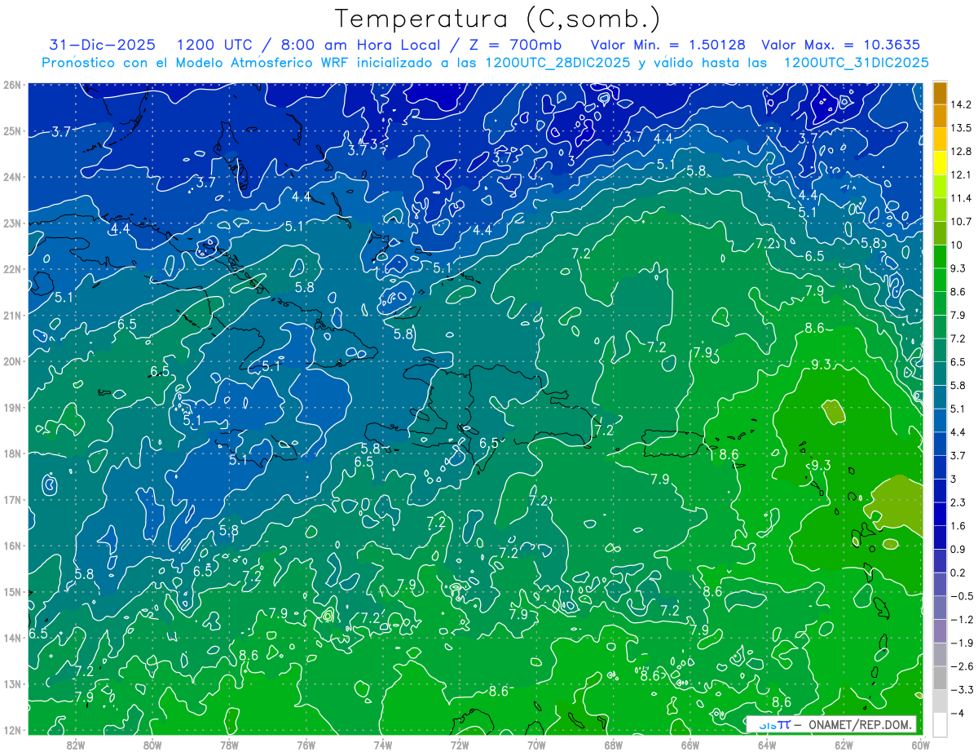This screenshot has width=978, height=756.
Task: Click the latitude axis label "17N"
Action: pos(12,499)
